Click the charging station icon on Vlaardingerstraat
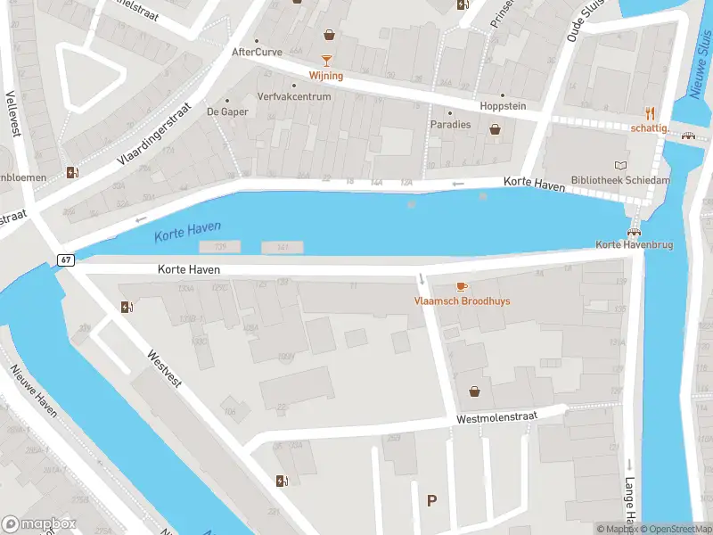 tap(73, 172)
